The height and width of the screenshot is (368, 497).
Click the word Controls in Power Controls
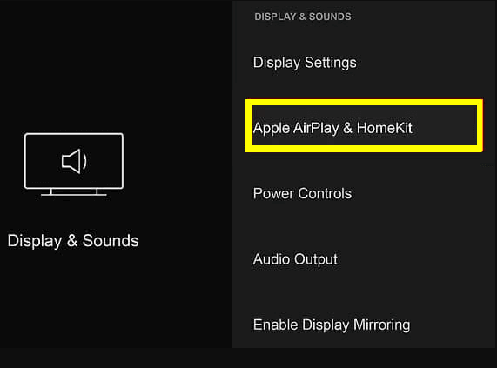coord(325,193)
